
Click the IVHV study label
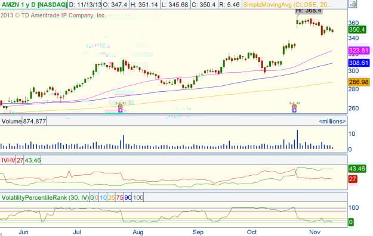pyautogui.click(x=8, y=160)
